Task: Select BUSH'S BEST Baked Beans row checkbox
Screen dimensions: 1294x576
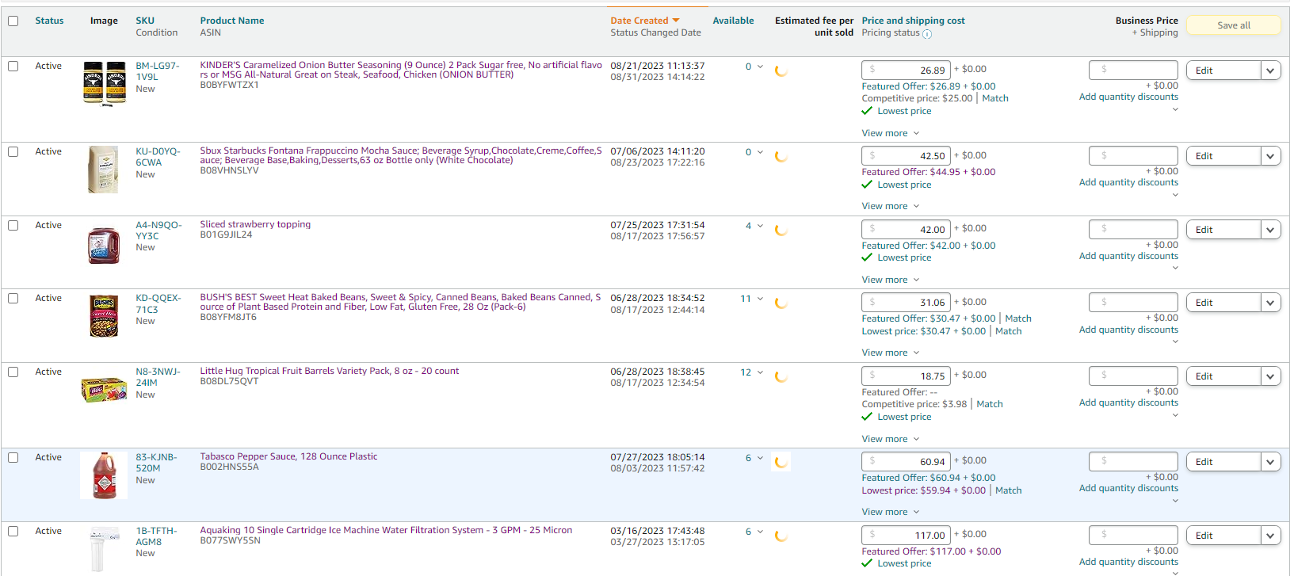Action: (13, 299)
